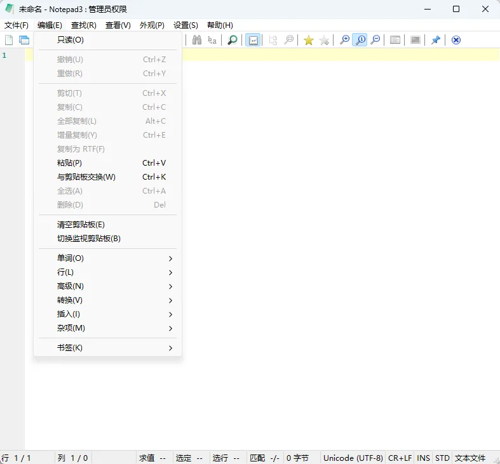
Task: Choose 与剪贴板交换(W) menu entry
Action: 108,177
